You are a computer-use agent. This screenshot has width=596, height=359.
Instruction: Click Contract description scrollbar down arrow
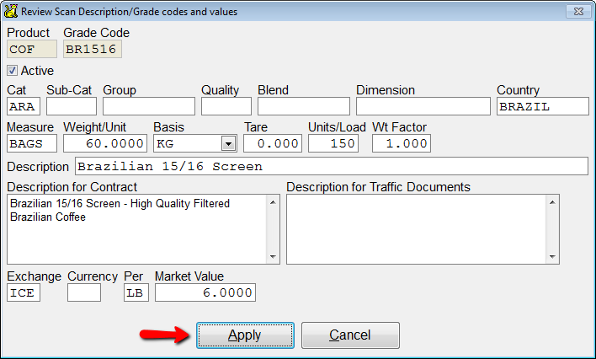[x=273, y=256]
